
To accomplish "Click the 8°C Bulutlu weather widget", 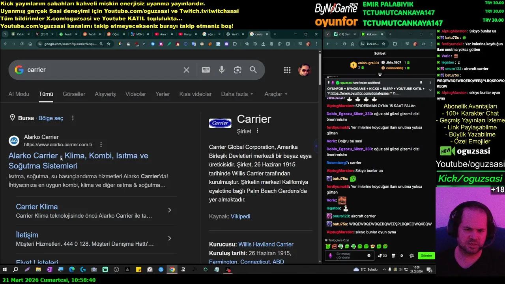I will [366, 270].
